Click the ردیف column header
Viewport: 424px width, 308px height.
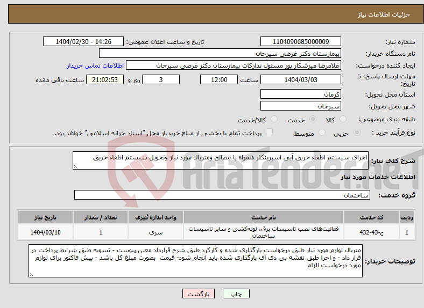point(407,217)
